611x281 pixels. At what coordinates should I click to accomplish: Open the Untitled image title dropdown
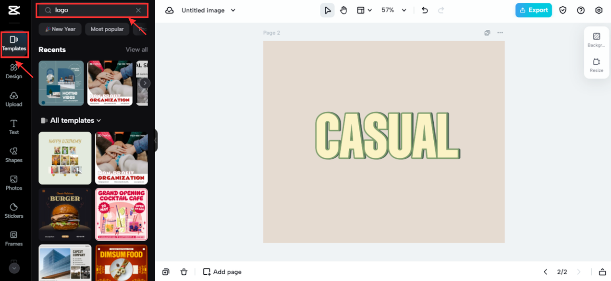(208, 10)
